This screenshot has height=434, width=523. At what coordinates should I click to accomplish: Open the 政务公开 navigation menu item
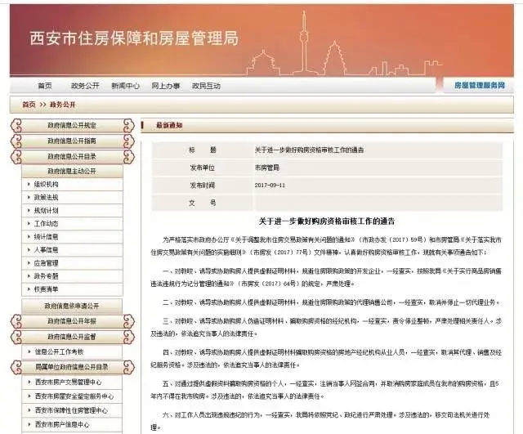(85, 86)
